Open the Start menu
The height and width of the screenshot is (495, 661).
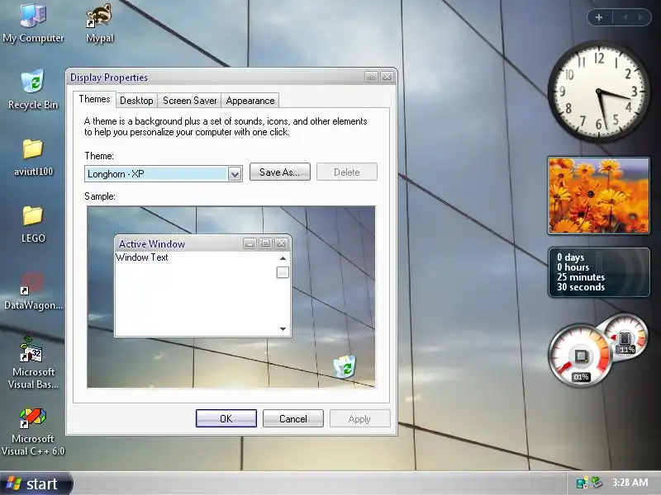click(36, 483)
